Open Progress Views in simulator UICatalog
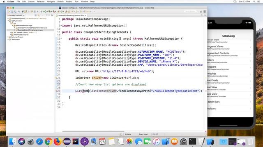 click(230, 47)
